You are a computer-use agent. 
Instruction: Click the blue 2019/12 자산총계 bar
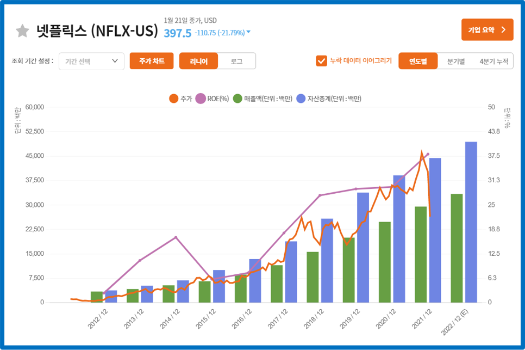[x=363, y=248]
